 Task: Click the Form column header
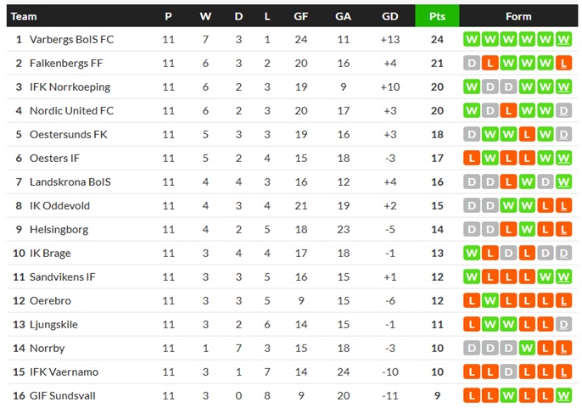(x=518, y=16)
